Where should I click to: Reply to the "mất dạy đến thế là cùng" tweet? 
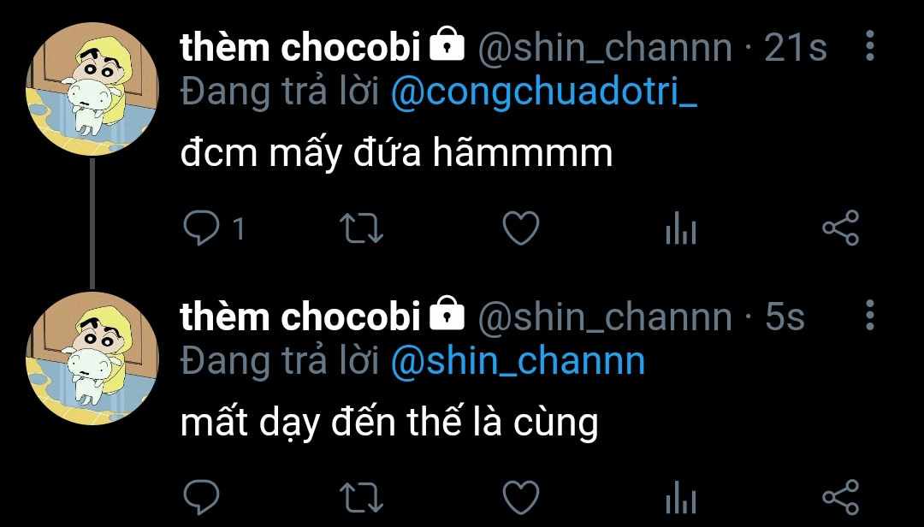click(x=203, y=497)
